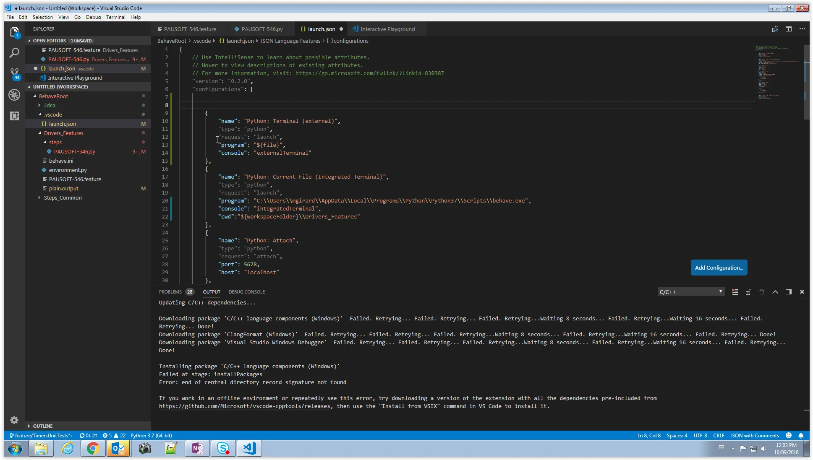The width and height of the screenshot is (813, 460).
Task: Open environment.py in the explorer
Action: click(68, 170)
